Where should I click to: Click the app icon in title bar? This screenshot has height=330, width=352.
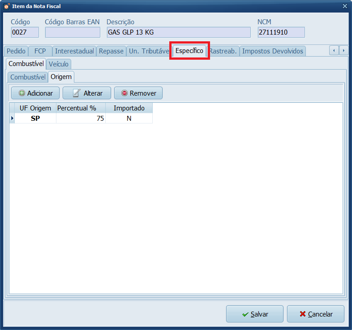click(x=6, y=6)
